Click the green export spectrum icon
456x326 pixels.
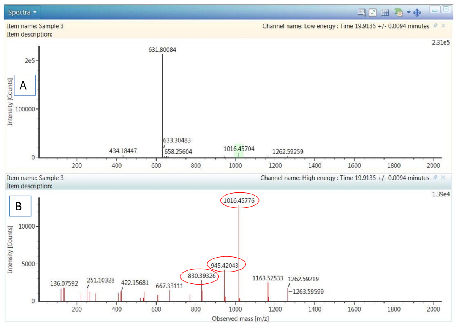coord(399,13)
